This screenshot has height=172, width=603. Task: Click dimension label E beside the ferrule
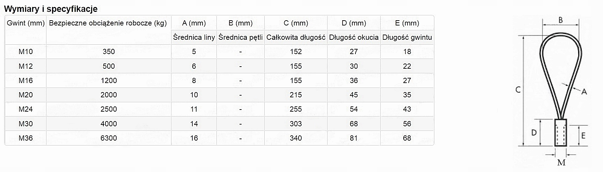[x=583, y=135]
